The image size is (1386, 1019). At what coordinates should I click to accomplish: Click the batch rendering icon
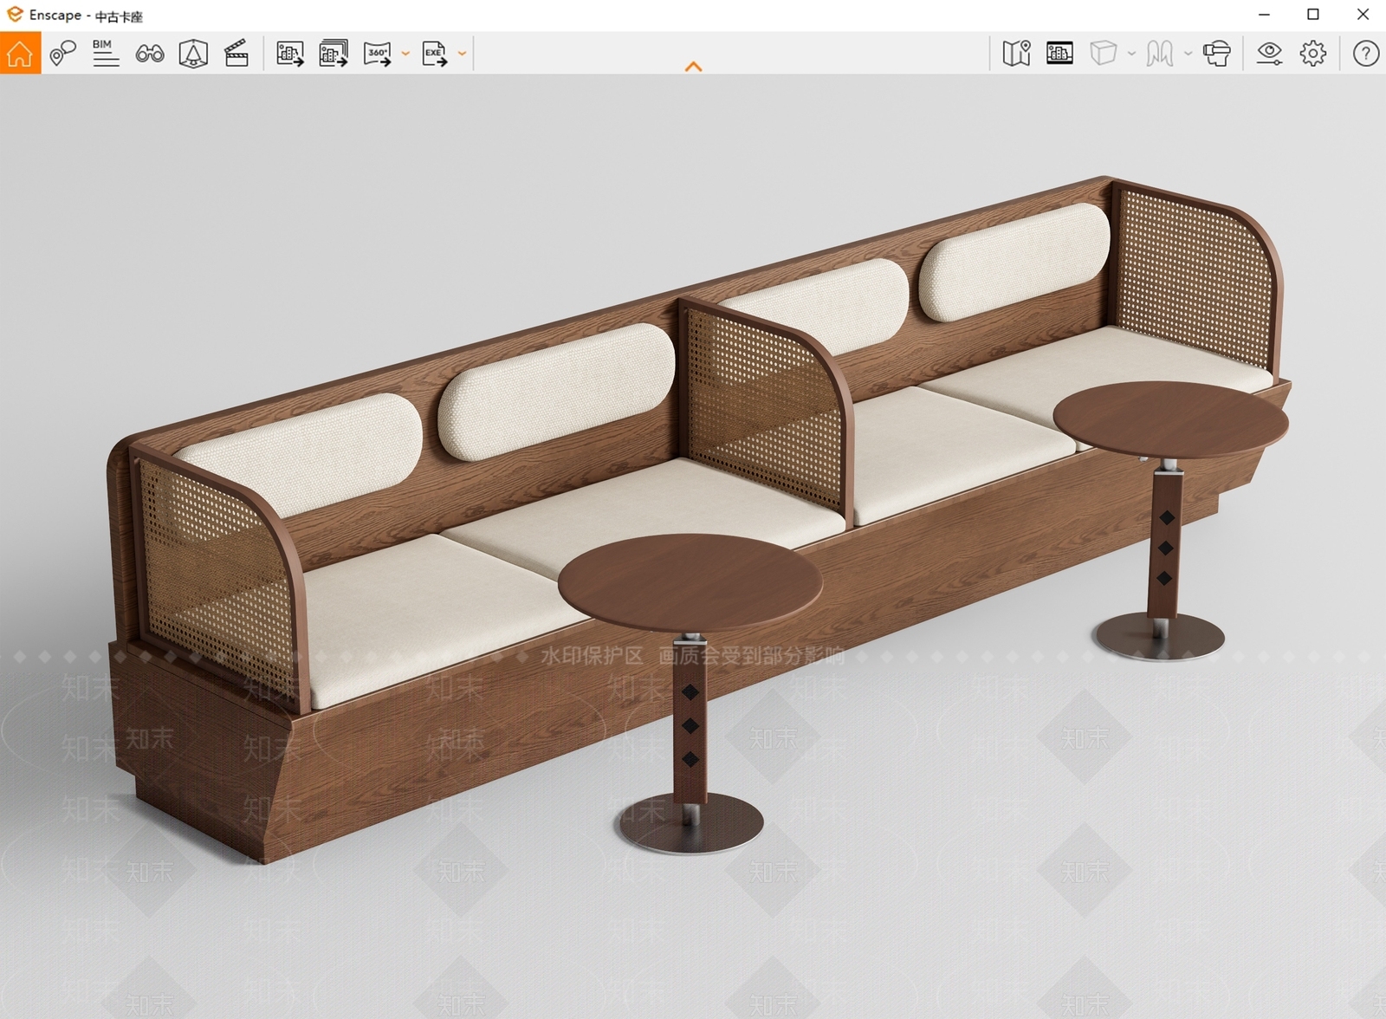coord(334,54)
